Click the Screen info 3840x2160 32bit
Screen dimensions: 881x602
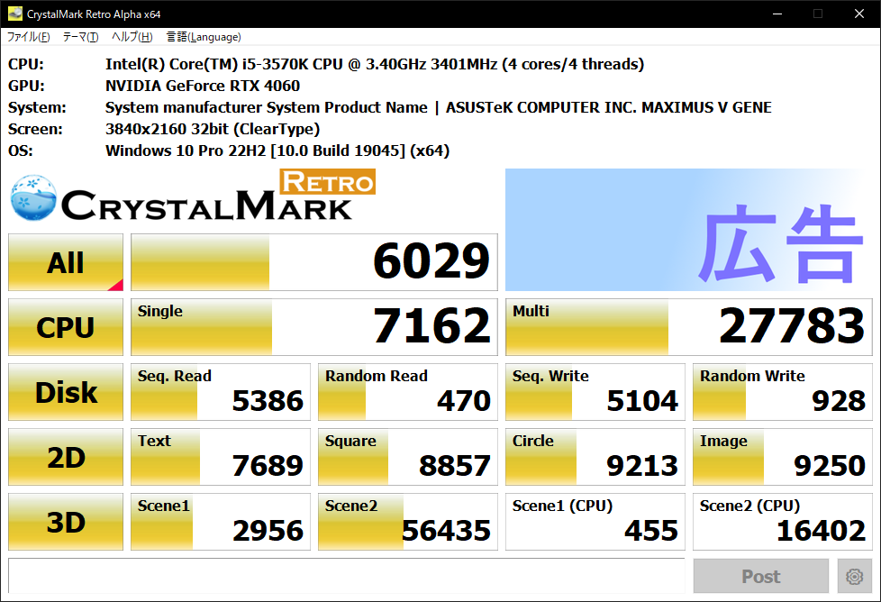point(213,129)
